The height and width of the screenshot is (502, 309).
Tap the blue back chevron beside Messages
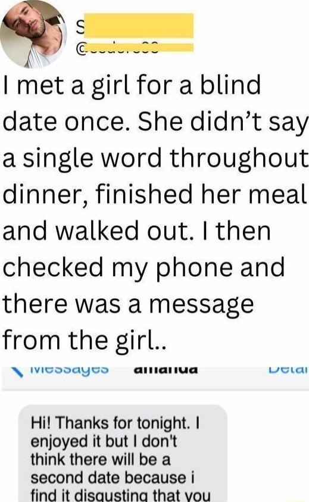(17, 372)
